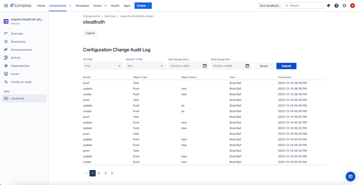Click the Announcements megaphone icon

pos(6,50)
